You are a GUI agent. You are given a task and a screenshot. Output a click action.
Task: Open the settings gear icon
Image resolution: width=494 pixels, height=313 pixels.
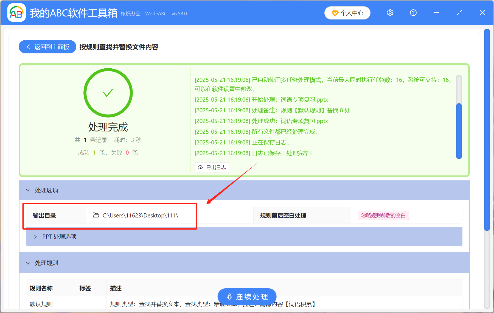(x=390, y=13)
